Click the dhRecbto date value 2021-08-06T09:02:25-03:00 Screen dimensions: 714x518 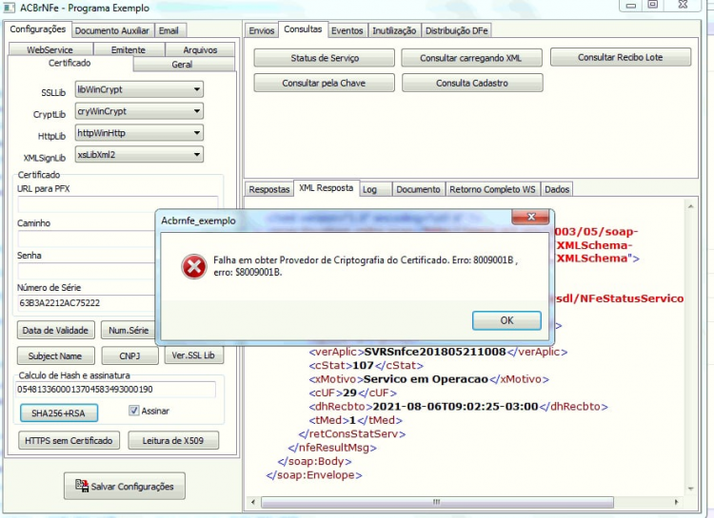[455, 406]
